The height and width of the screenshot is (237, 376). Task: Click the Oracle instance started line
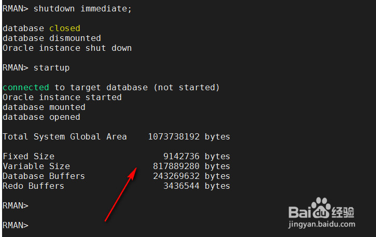62,97
